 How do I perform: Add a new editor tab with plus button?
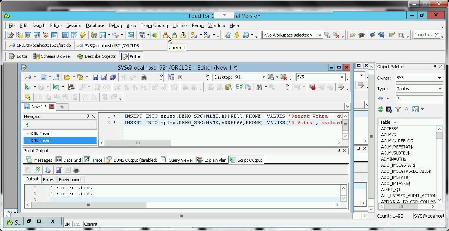[x=62, y=107]
